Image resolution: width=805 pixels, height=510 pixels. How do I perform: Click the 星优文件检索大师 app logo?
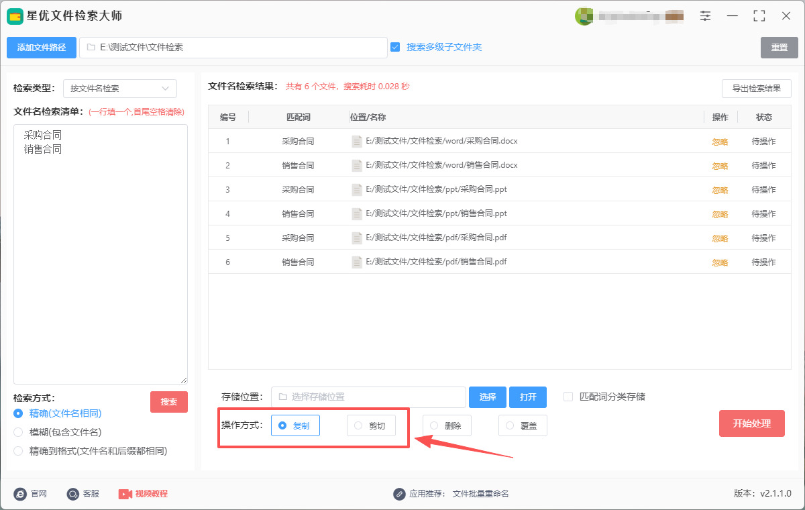point(15,16)
